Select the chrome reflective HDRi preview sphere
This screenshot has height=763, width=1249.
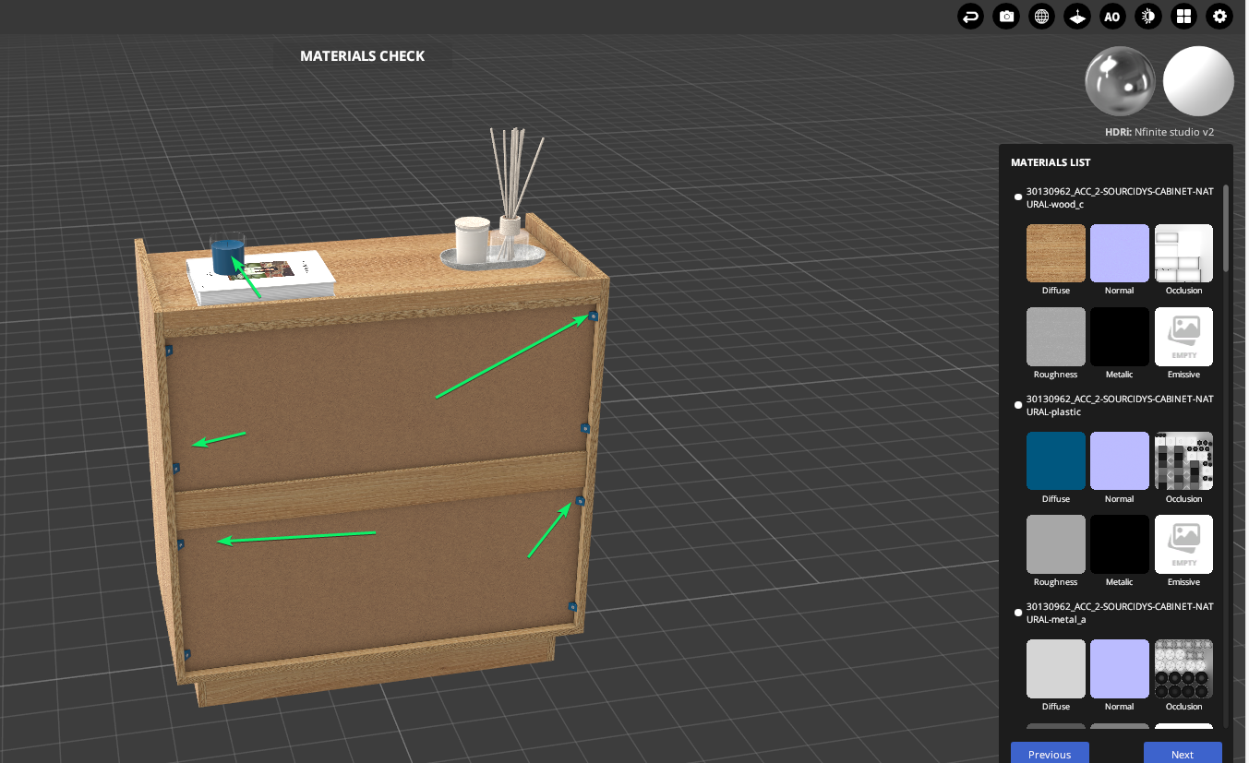[x=1120, y=81]
